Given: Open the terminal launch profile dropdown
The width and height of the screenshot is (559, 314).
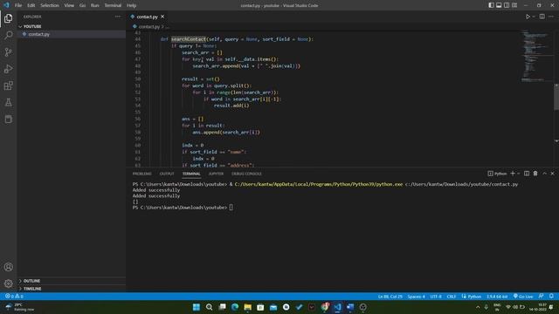Looking at the screenshot, I should click(x=518, y=174).
